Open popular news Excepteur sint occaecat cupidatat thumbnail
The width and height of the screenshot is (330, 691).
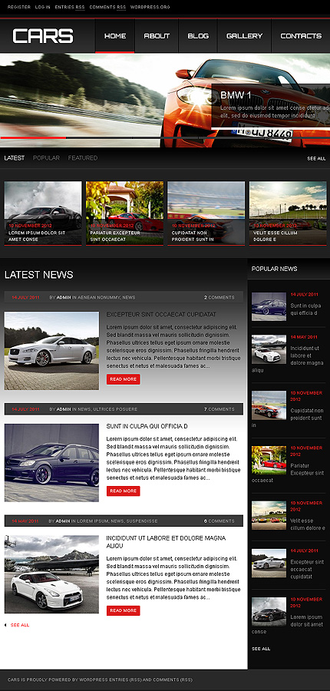tap(269, 564)
